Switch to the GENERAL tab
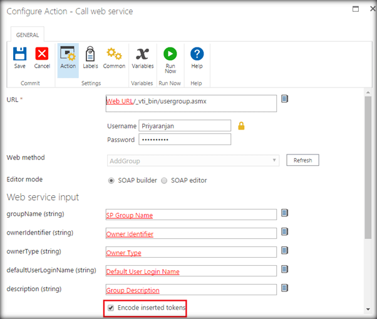 coord(28,35)
